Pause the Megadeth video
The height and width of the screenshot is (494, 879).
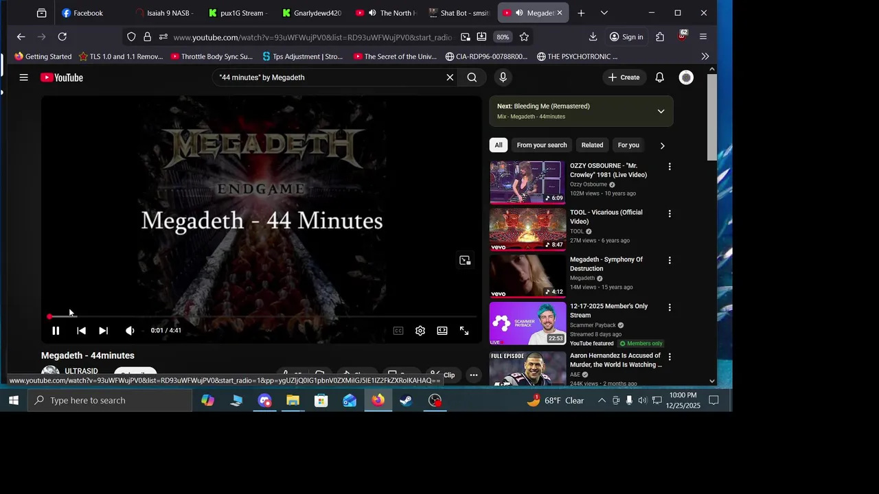point(56,331)
